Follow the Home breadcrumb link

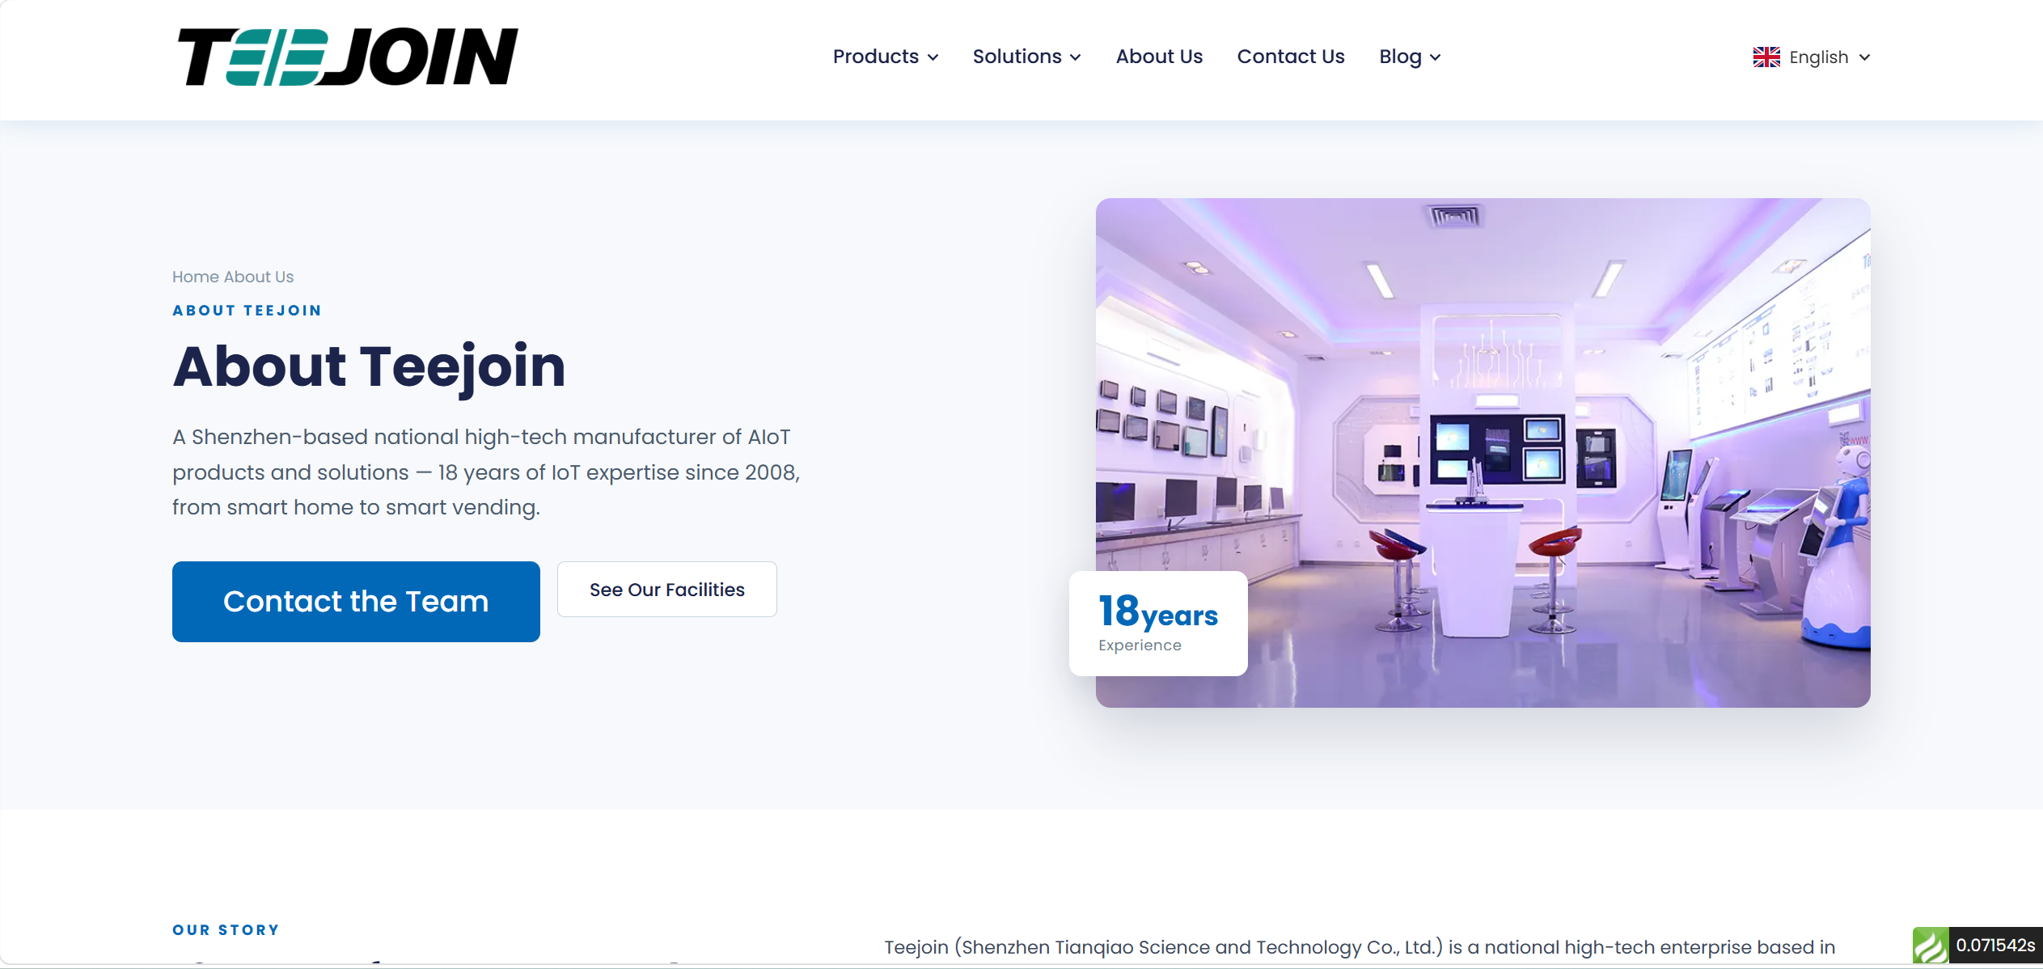pyautogui.click(x=196, y=277)
